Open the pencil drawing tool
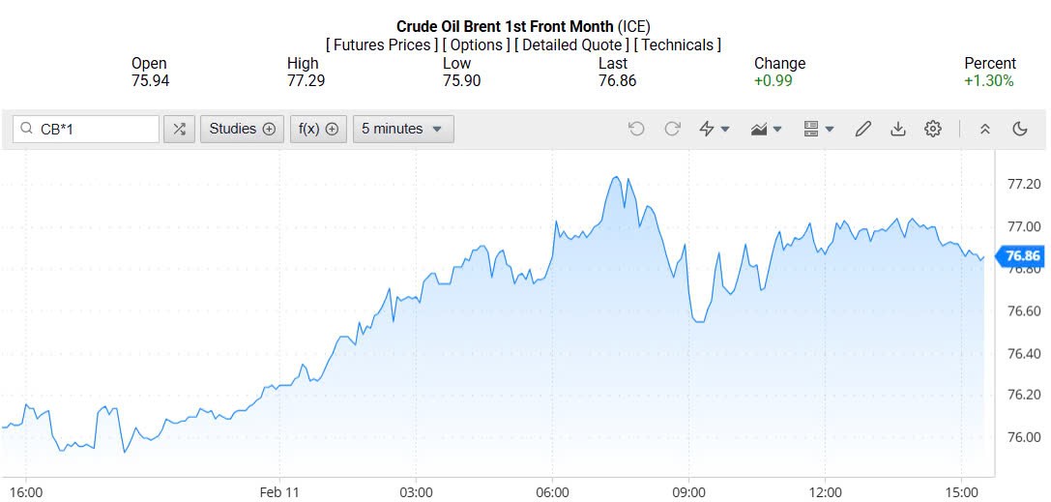 863,129
